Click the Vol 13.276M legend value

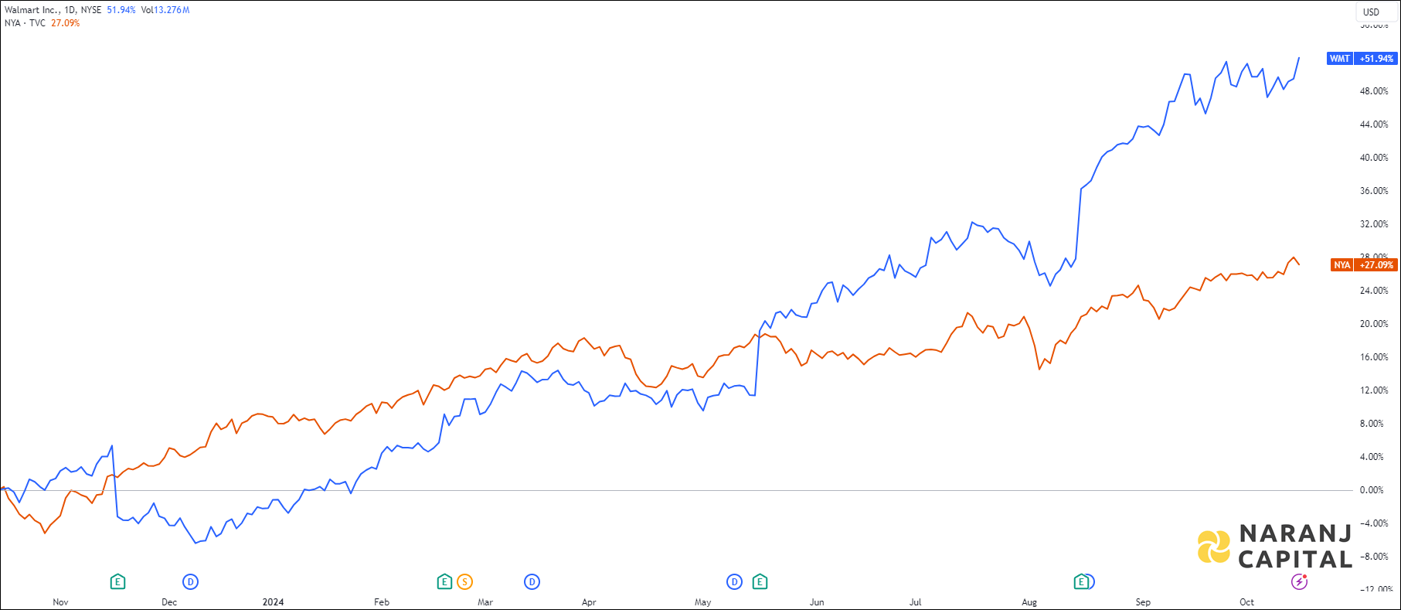(165, 10)
